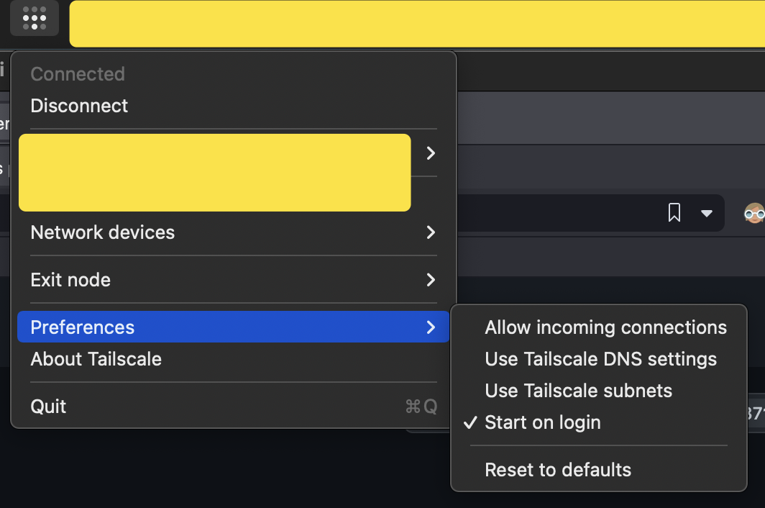This screenshot has height=508, width=765.
Task: Click the bookmark icon in address bar
Action: tap(674, 212)
